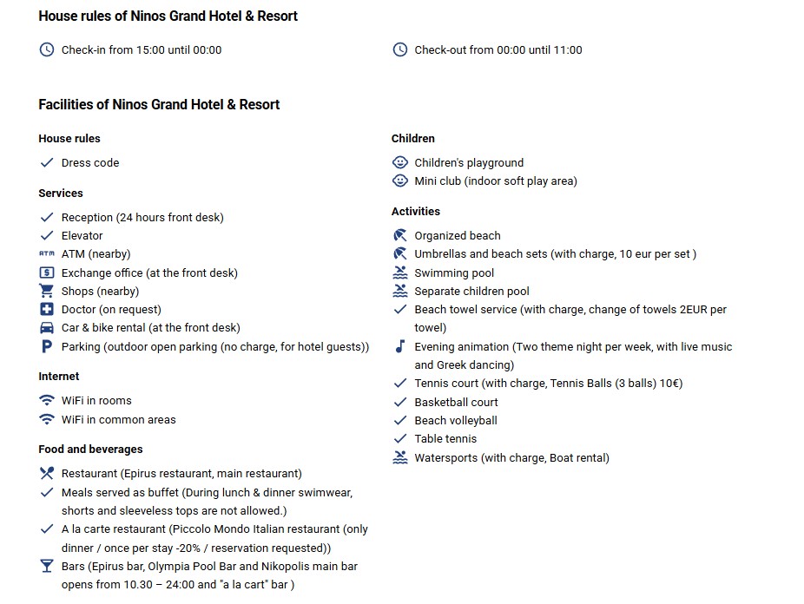Click the ATM icon

pyautogui.click(x=47, y=254)
